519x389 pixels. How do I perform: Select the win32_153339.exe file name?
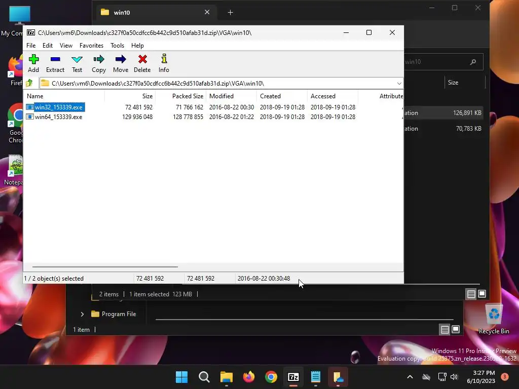[59, 107]
